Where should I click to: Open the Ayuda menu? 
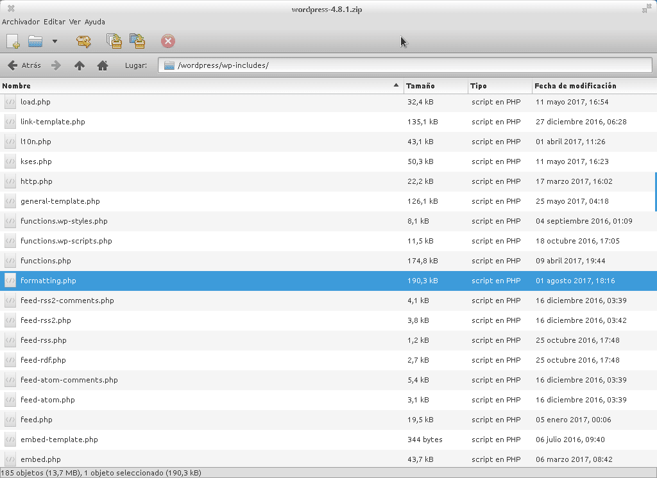click(95, 22)
